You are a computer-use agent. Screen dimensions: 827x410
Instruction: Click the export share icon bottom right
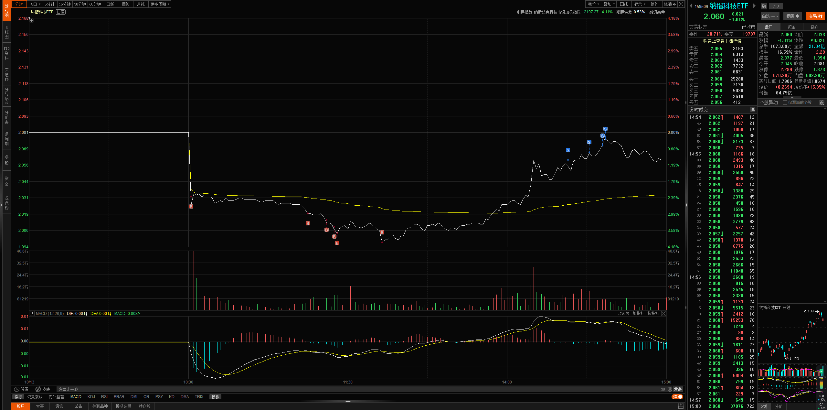681,406
